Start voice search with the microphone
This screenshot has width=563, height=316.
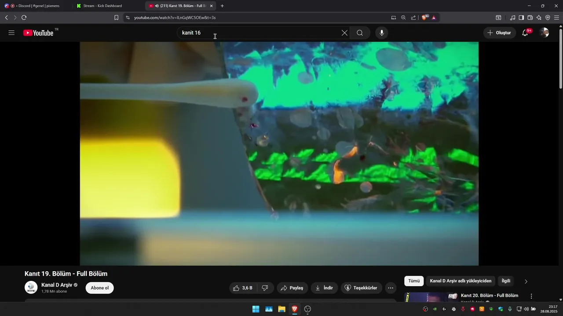[x=381, y=33]
